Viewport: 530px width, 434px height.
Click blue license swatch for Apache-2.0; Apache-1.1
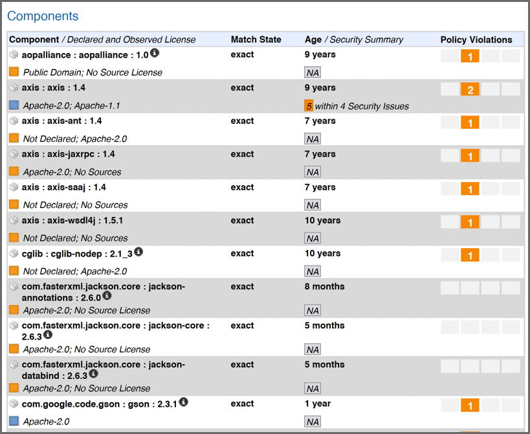click(x=14, y=105)
